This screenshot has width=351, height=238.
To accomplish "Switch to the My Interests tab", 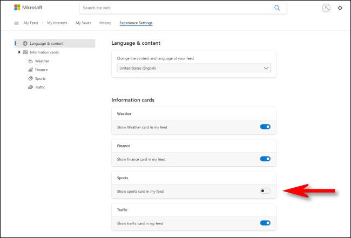I will [x=57, y=23].
